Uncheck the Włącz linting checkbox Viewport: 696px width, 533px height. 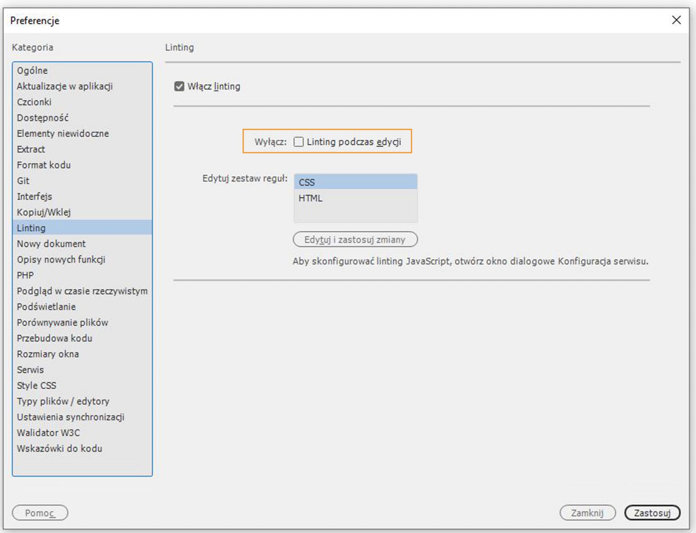coord(179,86)
